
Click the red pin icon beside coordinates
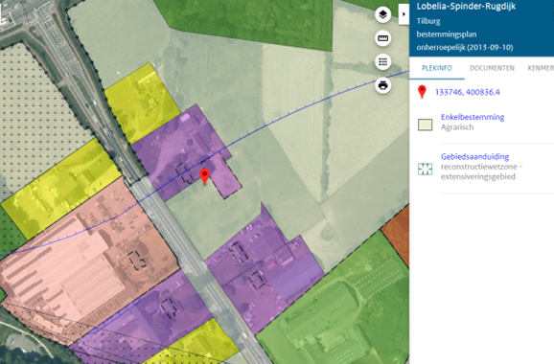(x=422, y=91)
